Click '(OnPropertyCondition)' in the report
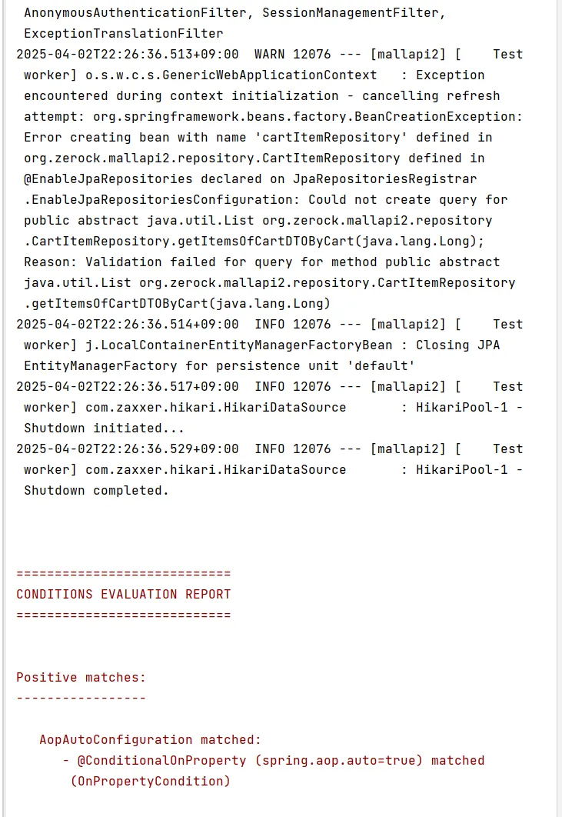 pyautogui.click(x=151, y=782)
